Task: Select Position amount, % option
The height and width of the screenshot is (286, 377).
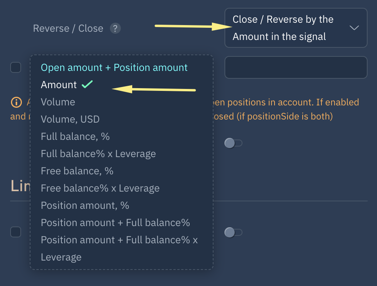Action: tap(85, 205)
